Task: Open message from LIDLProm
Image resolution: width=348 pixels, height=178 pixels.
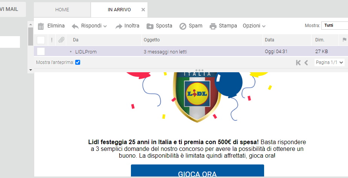Action: [86, 52]
